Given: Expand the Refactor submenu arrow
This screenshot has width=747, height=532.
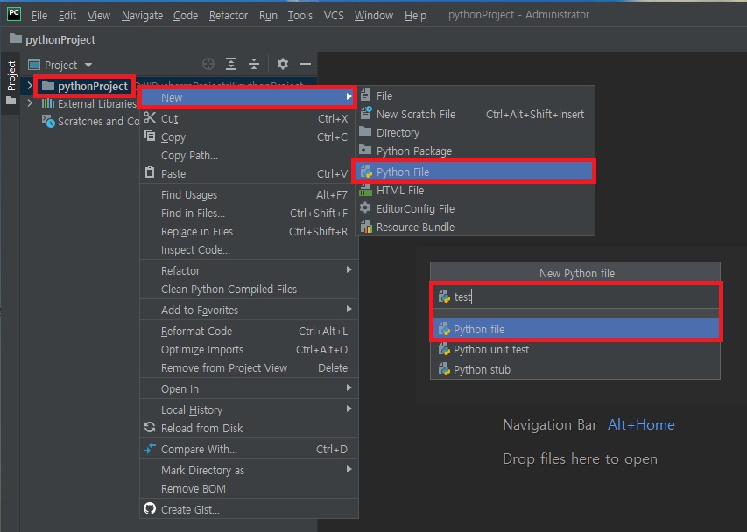Looking at the screenshot, I should [349, 269].
